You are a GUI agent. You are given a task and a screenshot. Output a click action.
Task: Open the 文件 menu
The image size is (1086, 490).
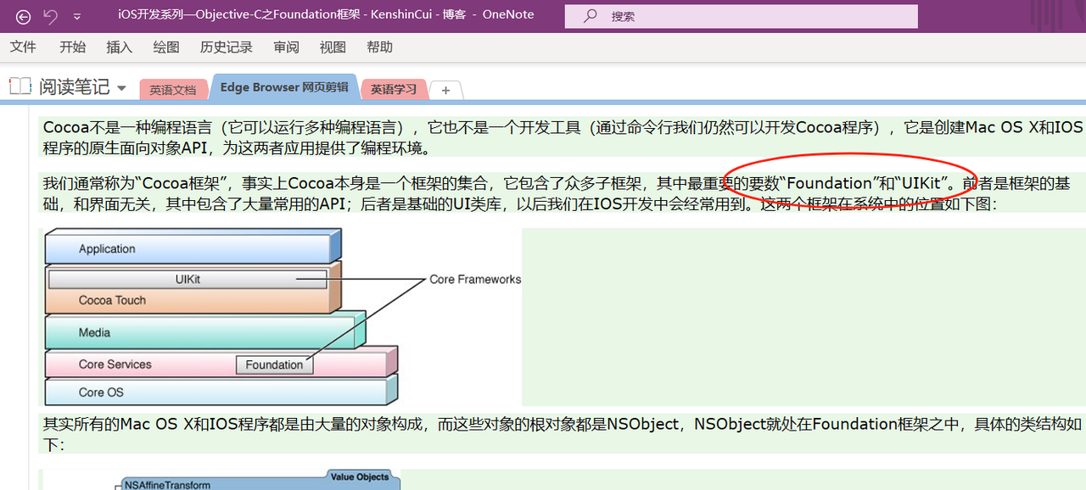coord(23,47)
